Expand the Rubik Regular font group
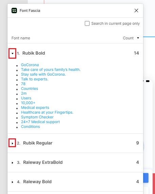This screenshot has height=194, width=155. point(12,143)
